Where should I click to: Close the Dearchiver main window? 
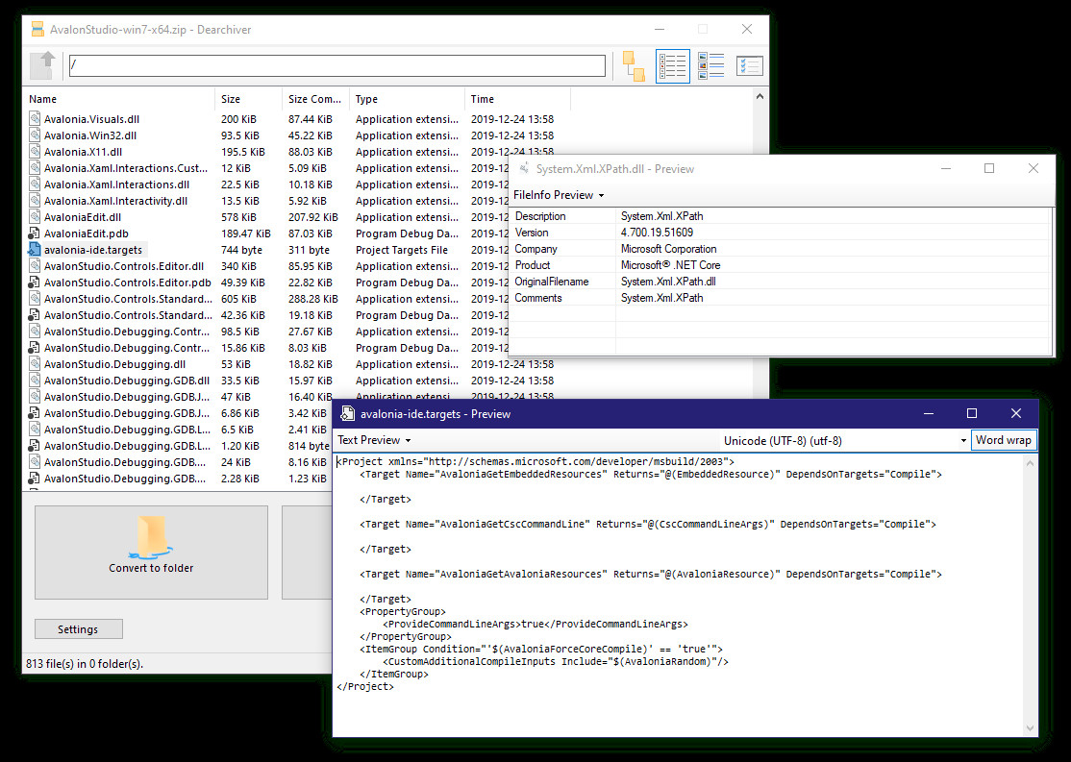pos(747,30)
